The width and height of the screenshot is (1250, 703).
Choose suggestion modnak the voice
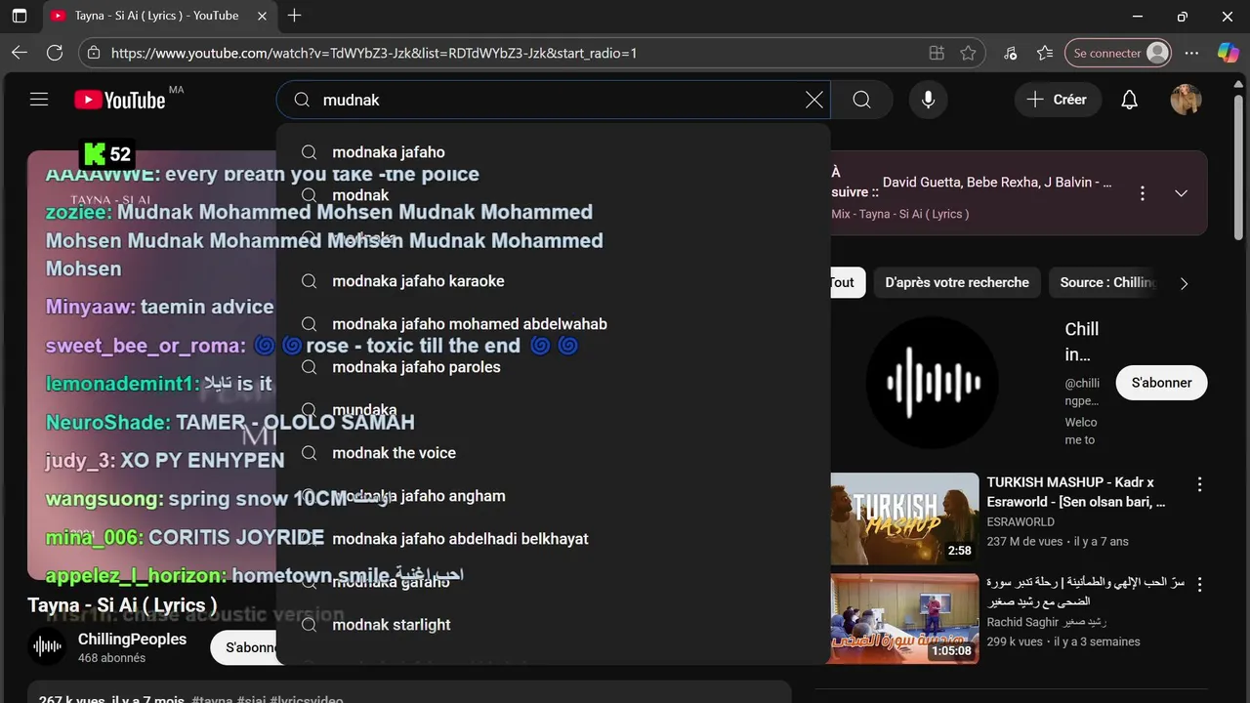553,453
